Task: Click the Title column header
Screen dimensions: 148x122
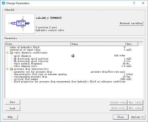Action: click(38, 44)
